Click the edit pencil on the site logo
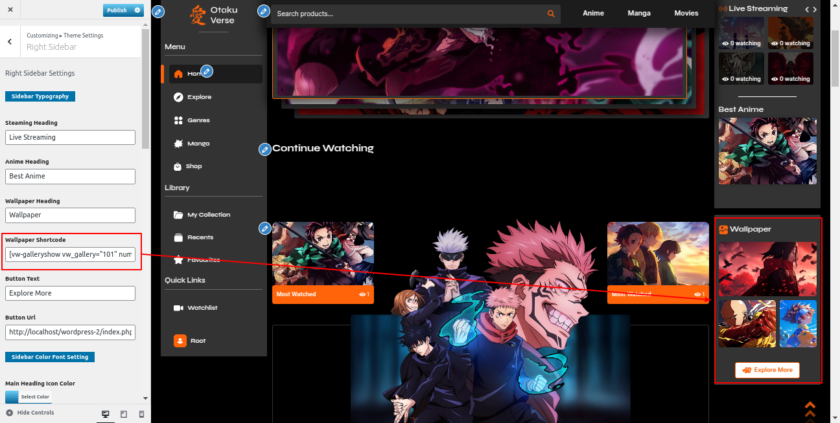 [157, 12]
